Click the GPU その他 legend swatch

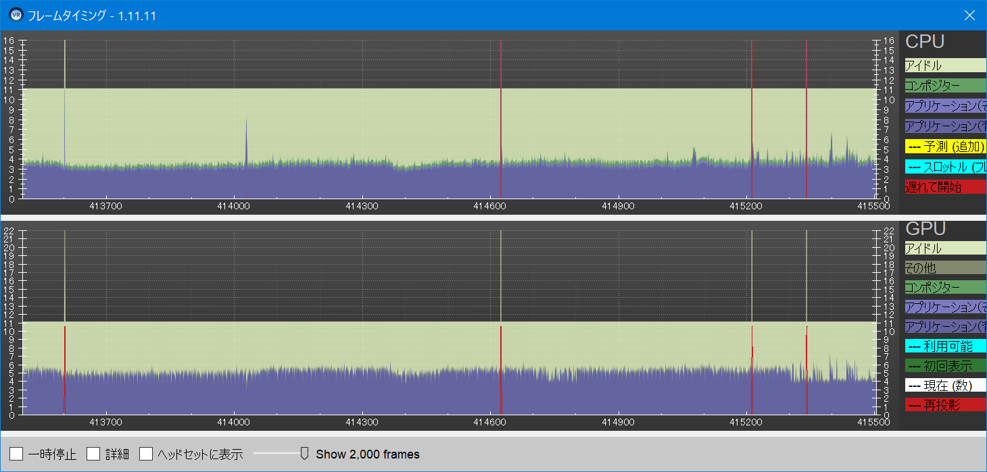945,268
